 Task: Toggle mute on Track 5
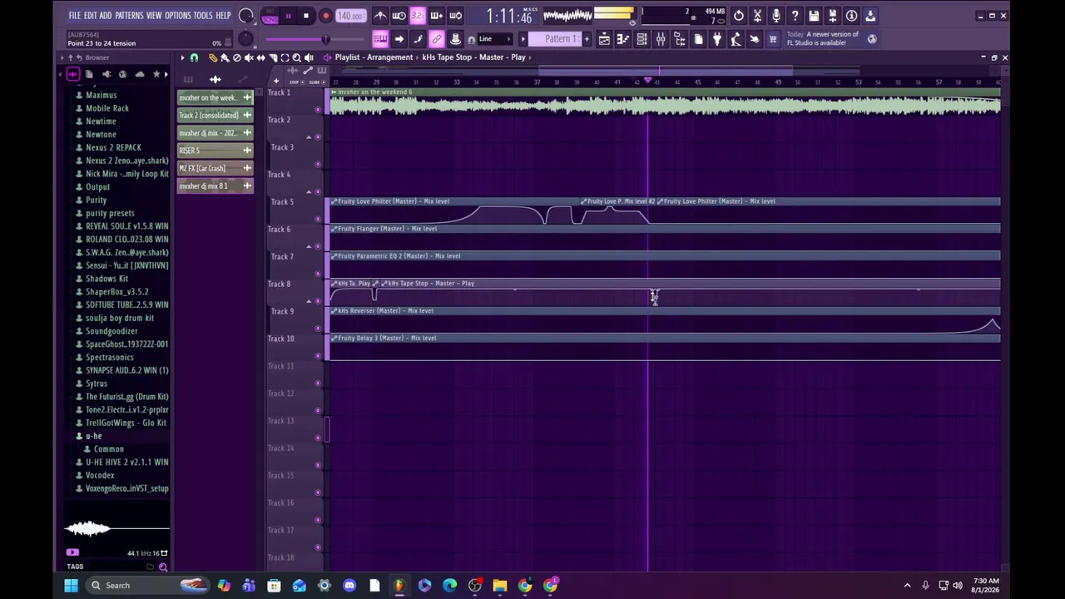point(317,219)
